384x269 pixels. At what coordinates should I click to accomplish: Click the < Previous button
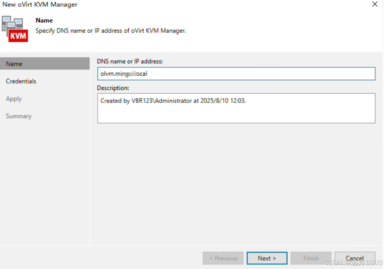(x=223, y=258)
